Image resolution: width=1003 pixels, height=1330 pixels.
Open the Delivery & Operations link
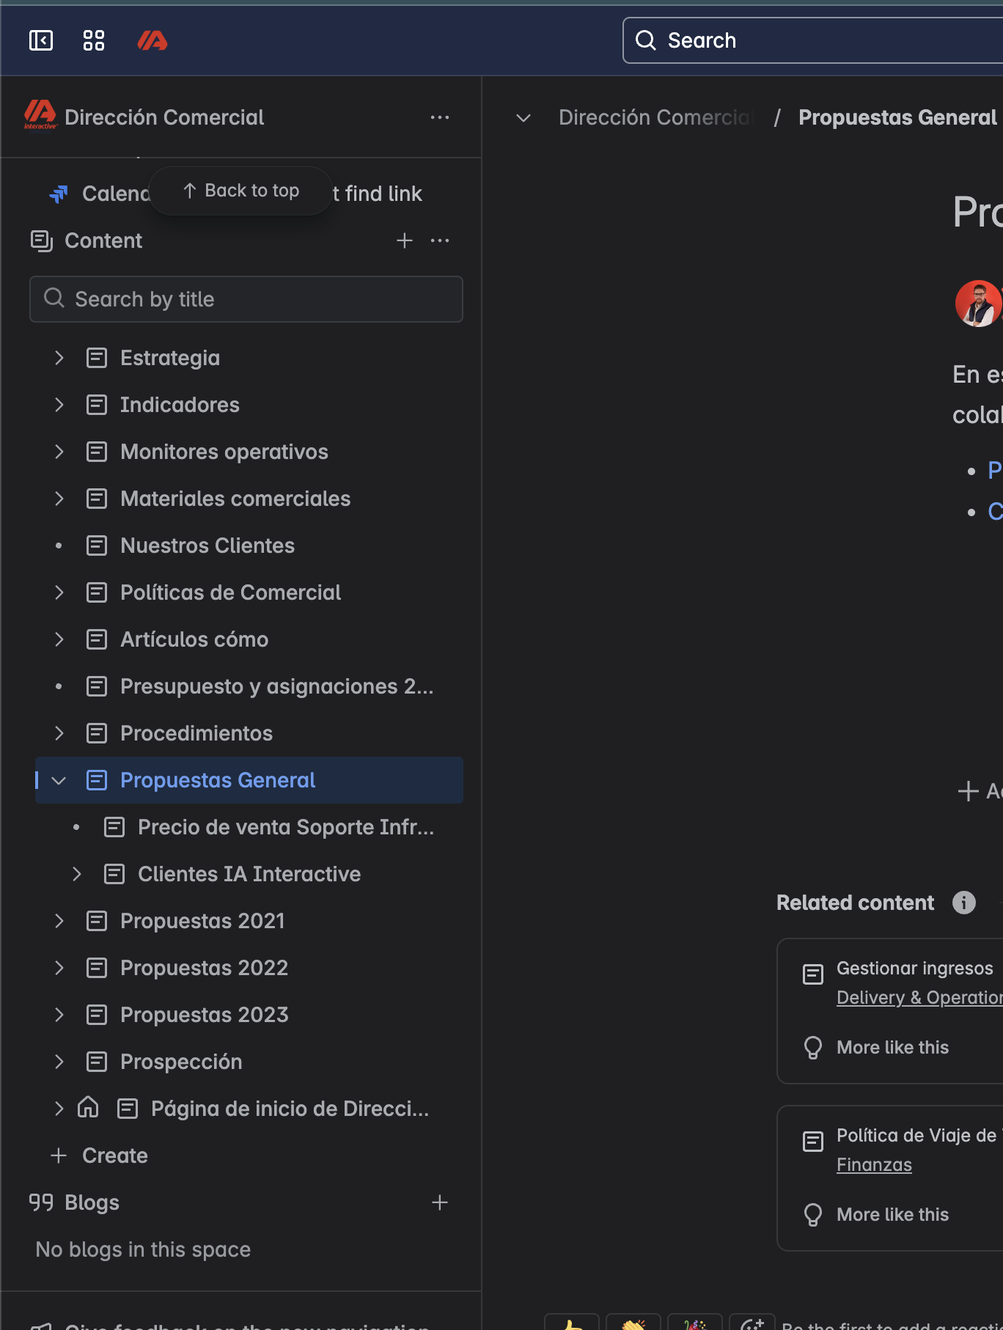[x=919, y=998]
